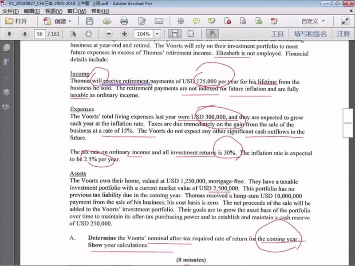Add a sticky note comment
This screenshot has width=355, height=266.
196,21
